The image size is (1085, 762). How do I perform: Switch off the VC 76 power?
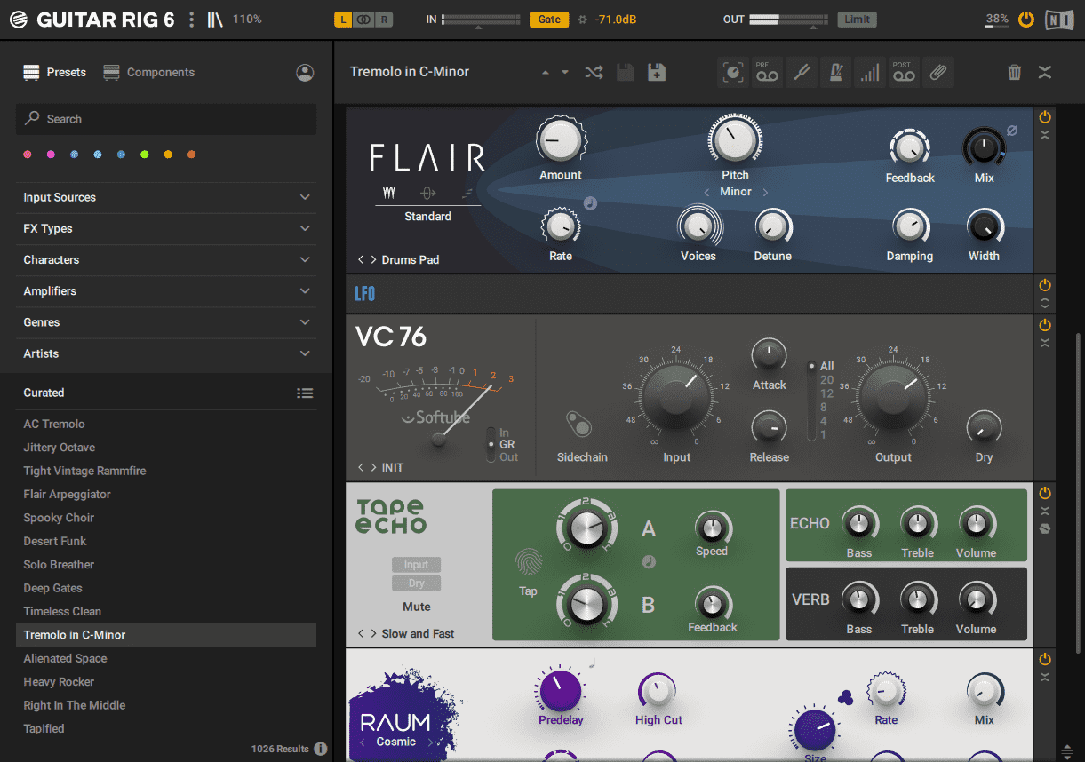[x=1045, y=326]
